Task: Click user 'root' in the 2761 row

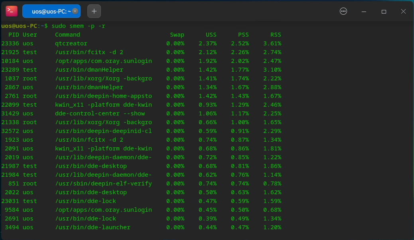Action: (30, 96)
